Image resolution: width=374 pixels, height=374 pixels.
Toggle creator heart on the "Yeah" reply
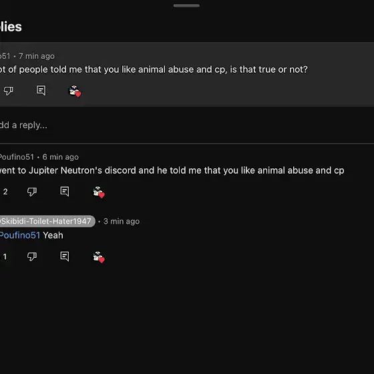tap(99, 257)
